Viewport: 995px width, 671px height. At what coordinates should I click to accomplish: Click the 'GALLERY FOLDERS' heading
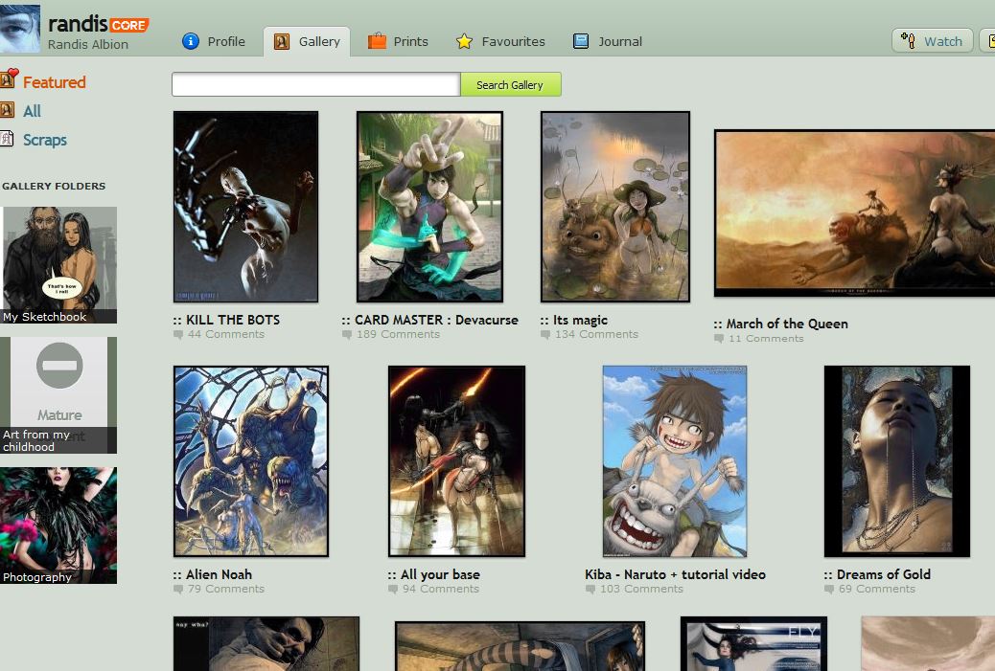(x=54, y=187)
